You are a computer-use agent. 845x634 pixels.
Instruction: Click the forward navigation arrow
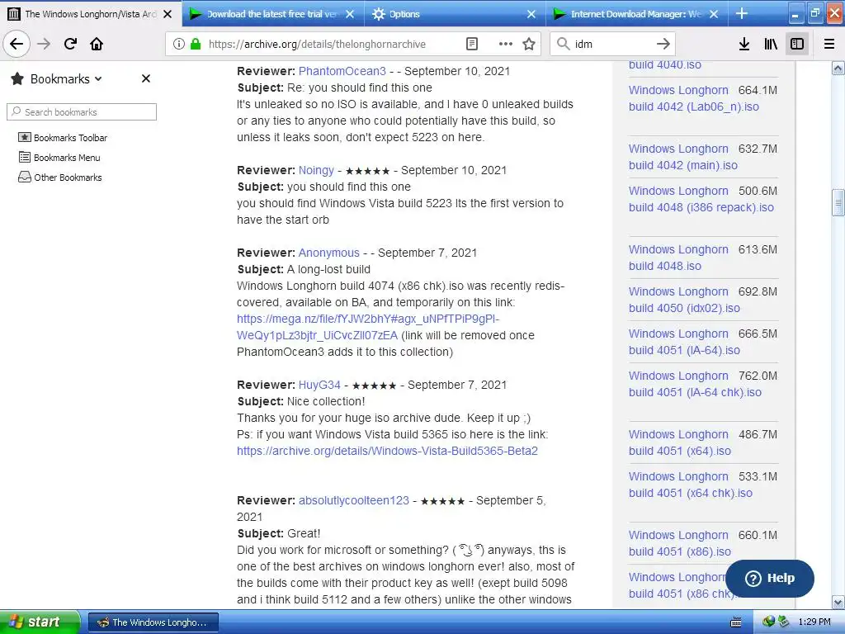(44, 44)
